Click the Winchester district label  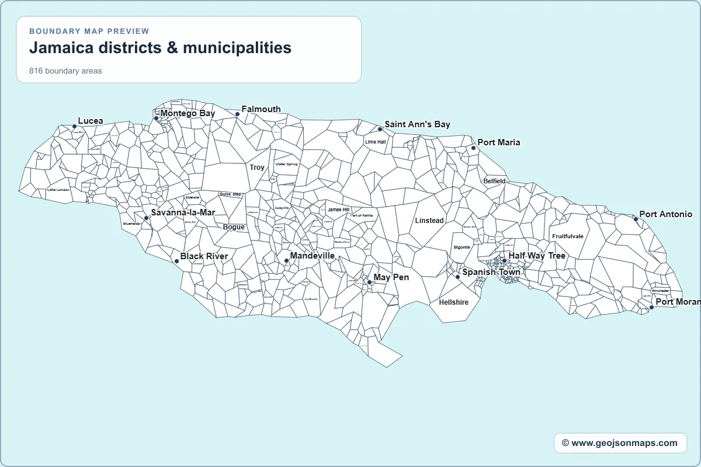coord(661,291)
